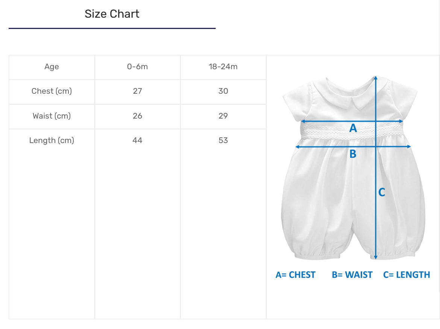Select the 18-24m column header
Screen dimensions: 440x329
click(x=223, y=67)
